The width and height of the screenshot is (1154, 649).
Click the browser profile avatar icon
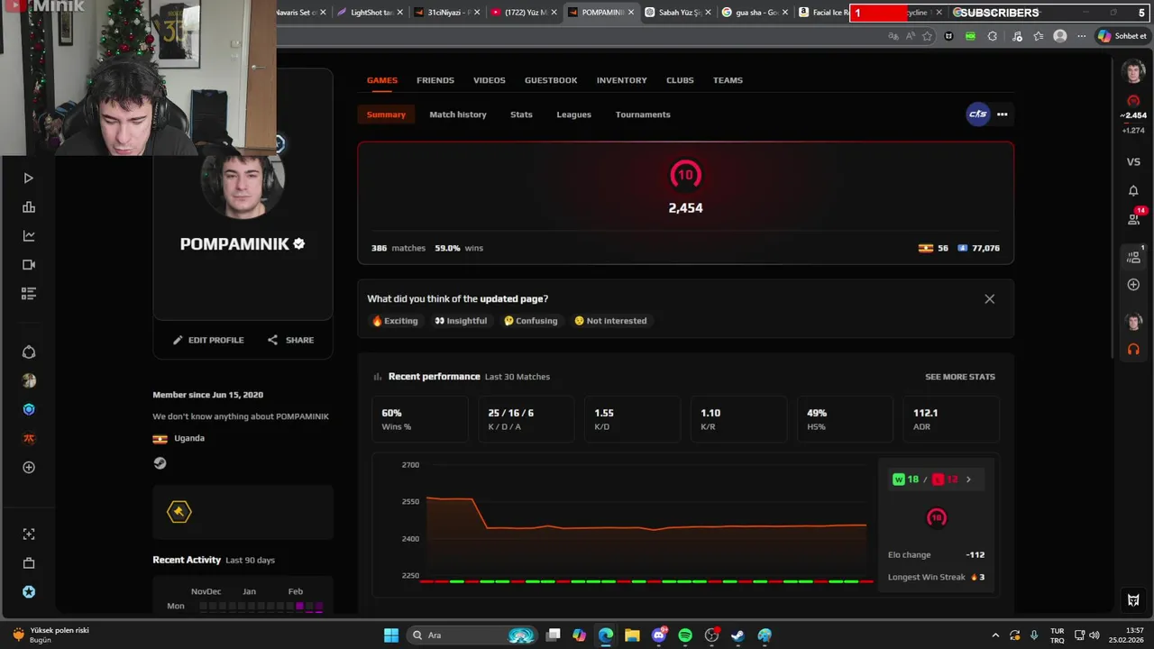(1060, 36)
